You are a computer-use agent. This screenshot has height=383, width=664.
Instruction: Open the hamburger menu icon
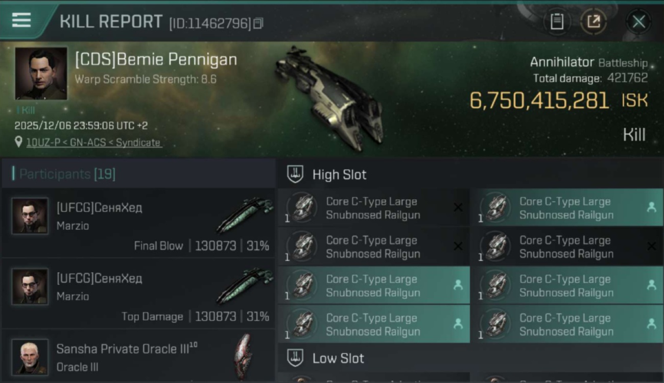[x=21, y=20]
